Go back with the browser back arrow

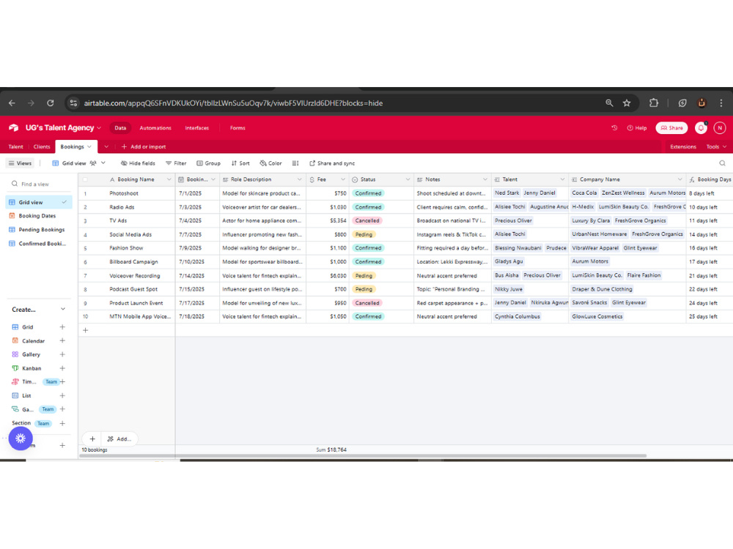click(12, 103)
